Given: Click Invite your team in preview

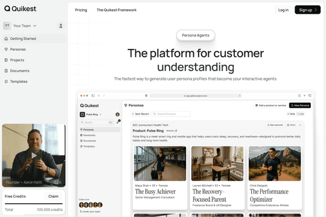Looking at the screenshot, I should click(90, 212).
